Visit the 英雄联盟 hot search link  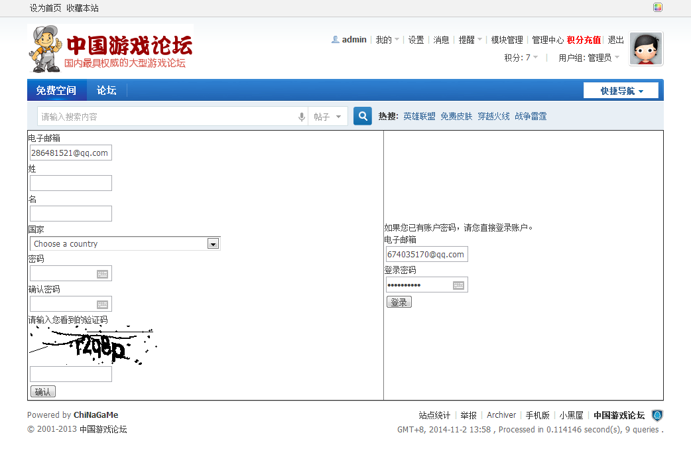pyautogui.click(x=418, y=115)
